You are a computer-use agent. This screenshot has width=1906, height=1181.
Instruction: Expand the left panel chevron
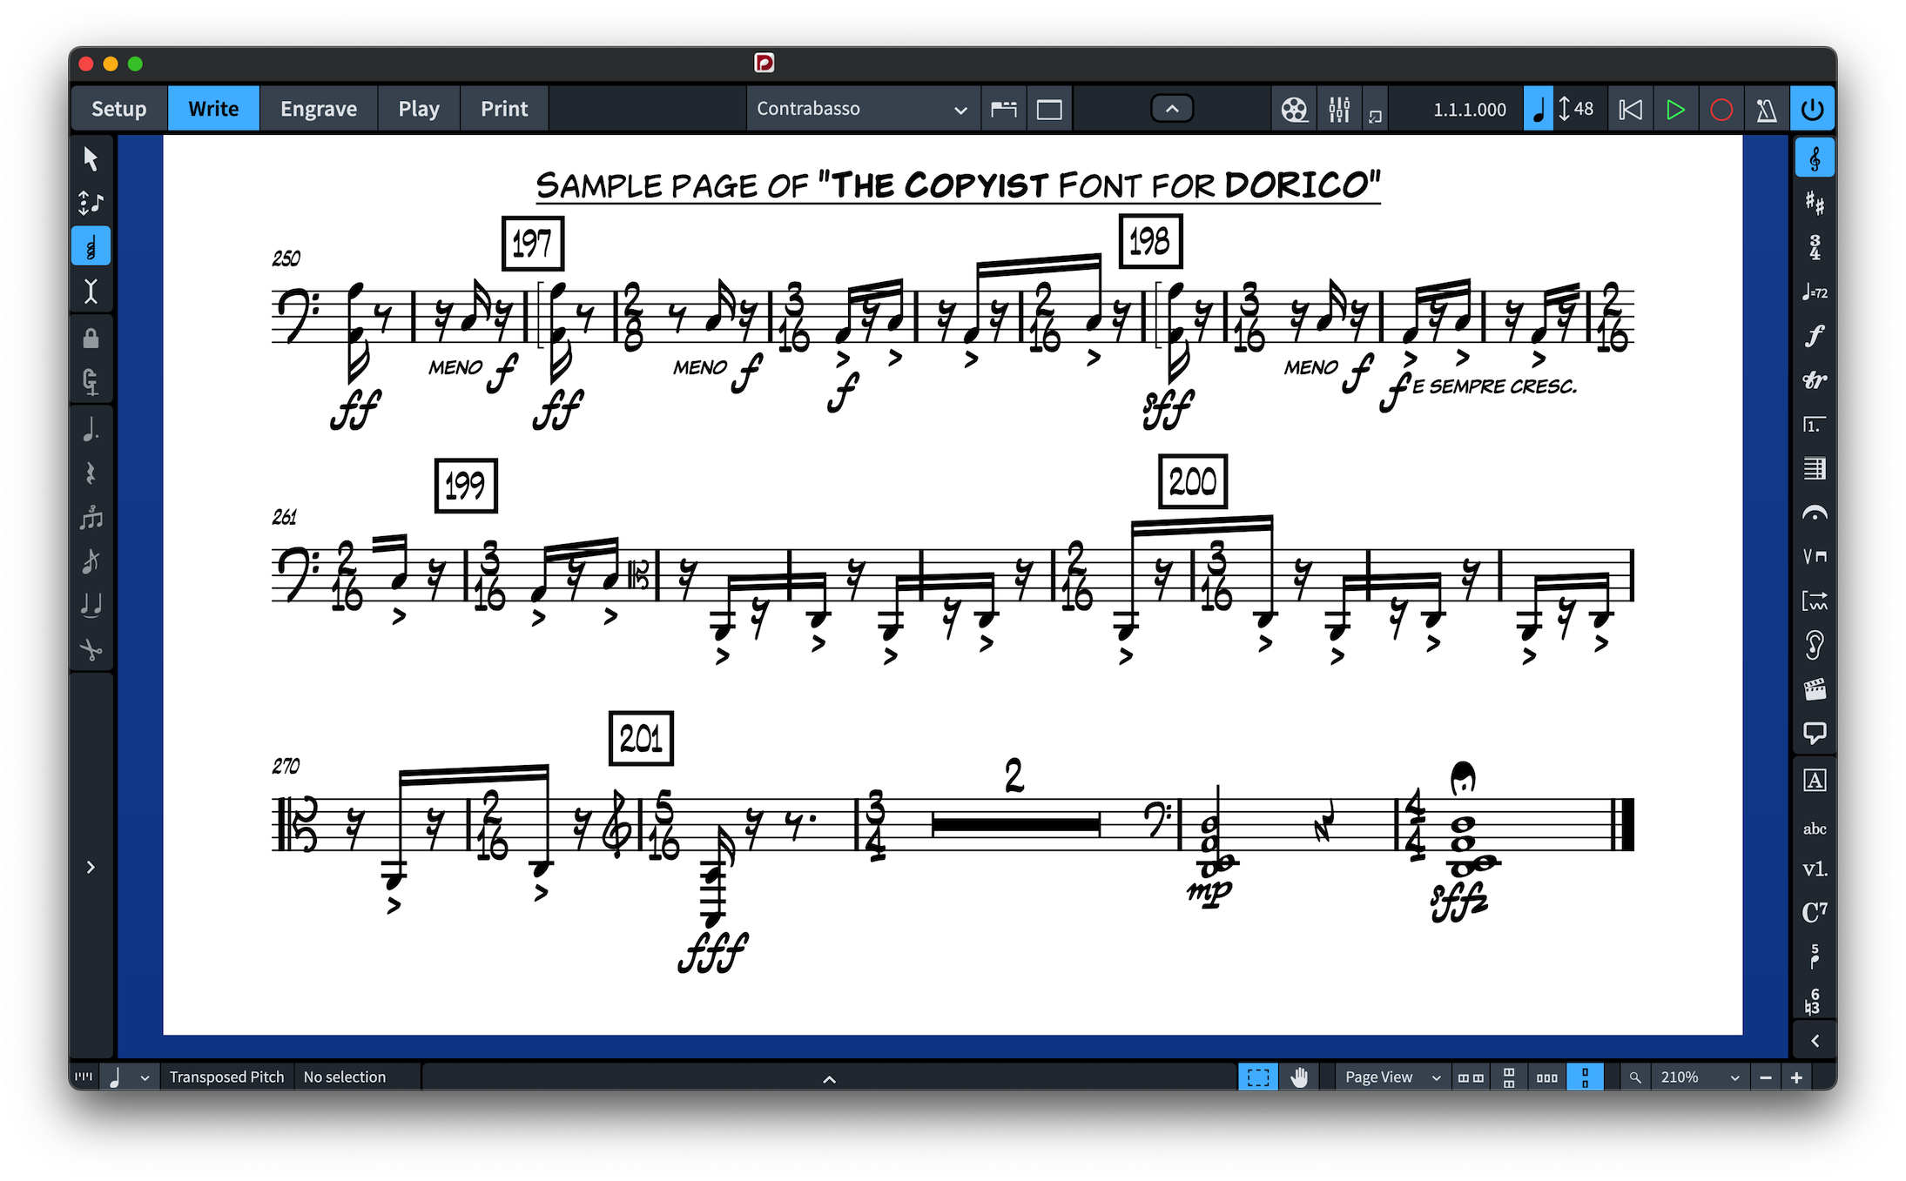[x=91, y=867]
